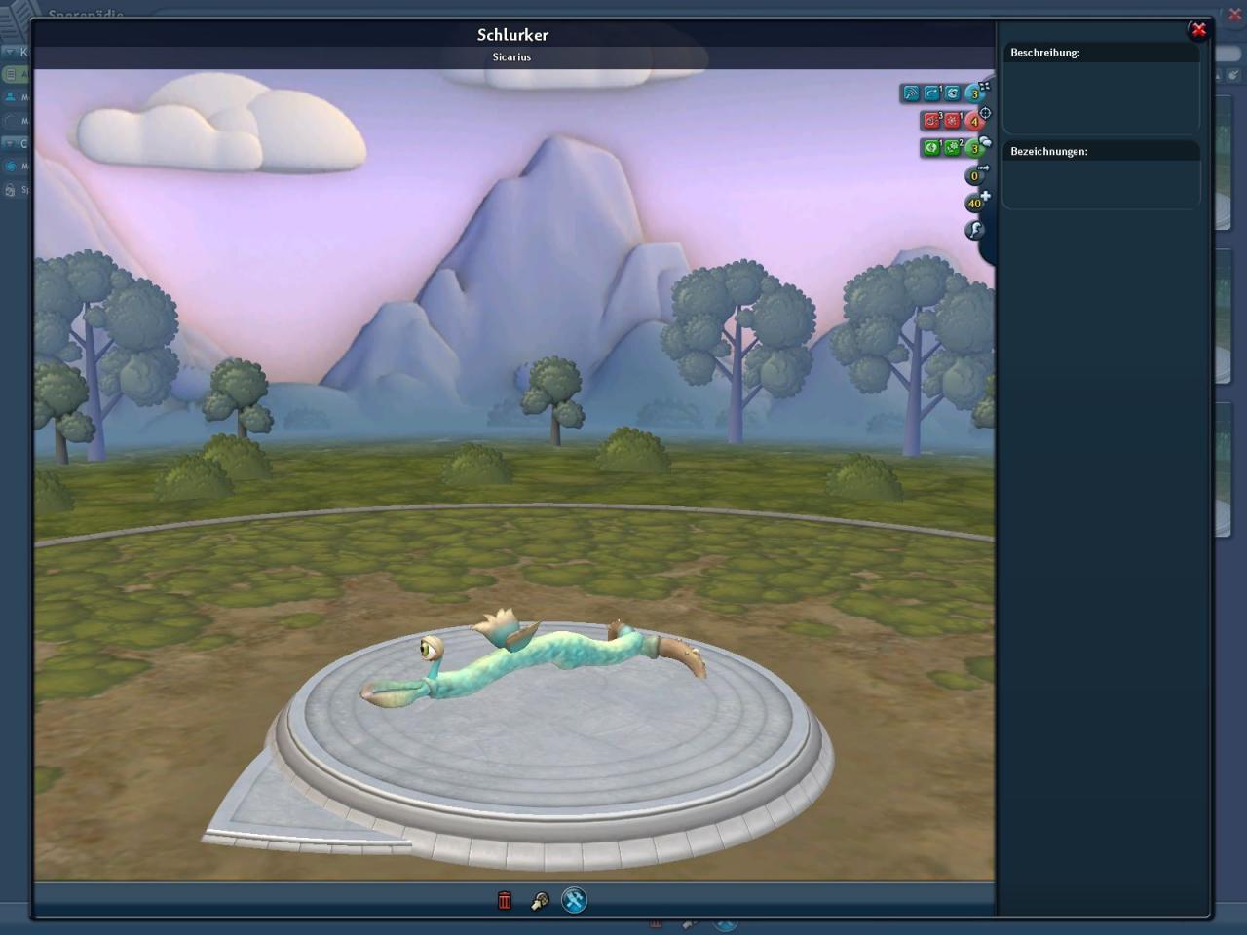Click the green score 3 circle
Screen dimensions: 1247x935
click(x=973, y=149)
